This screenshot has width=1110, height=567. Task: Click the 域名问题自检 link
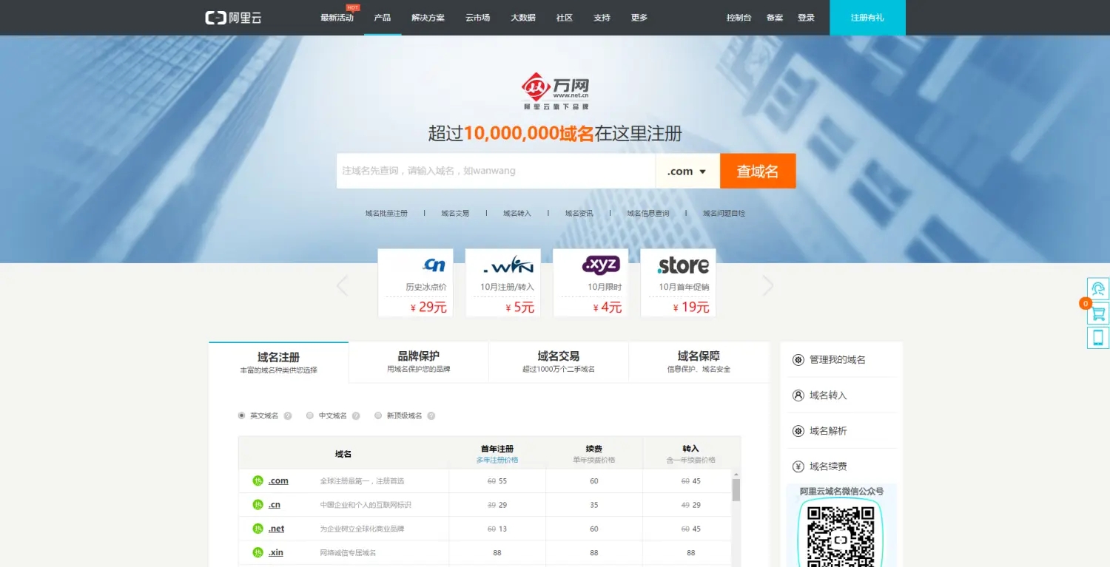[724, 214]
